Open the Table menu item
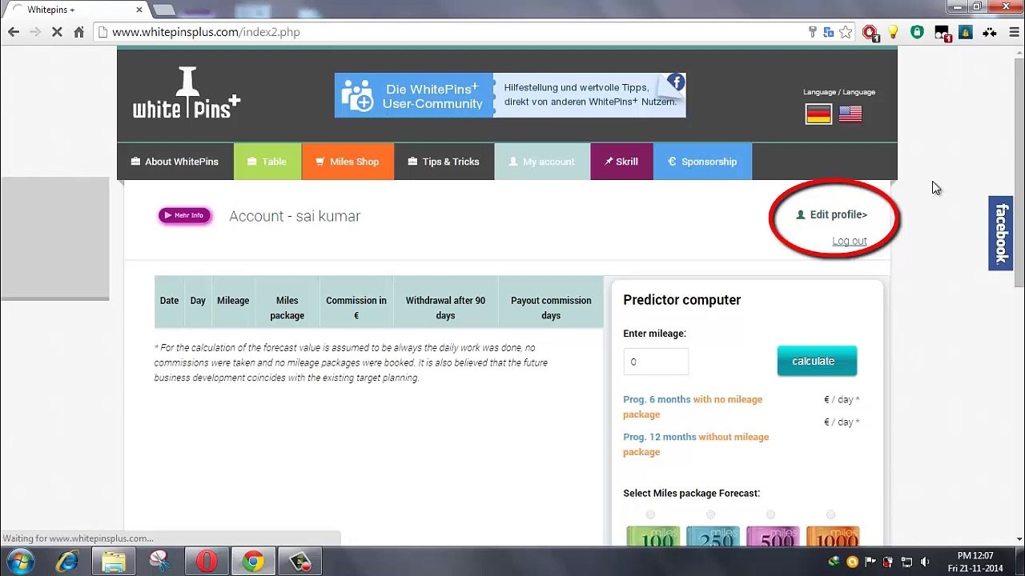 [267, 162]
